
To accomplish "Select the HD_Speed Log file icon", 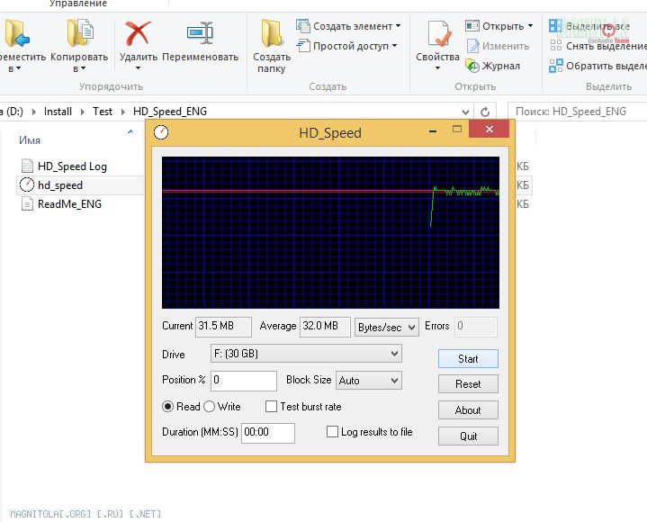I will pyautogui.click(x=27, y=166).
